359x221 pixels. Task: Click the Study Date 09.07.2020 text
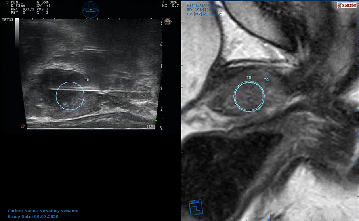point(33,217)
